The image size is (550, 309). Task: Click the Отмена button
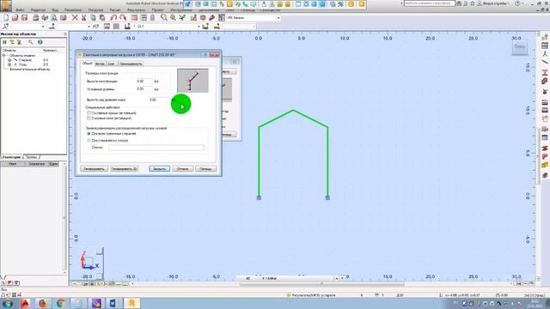(x=182, y=169)
